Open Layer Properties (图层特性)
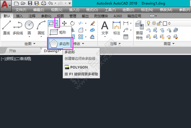 pos(139,30)
